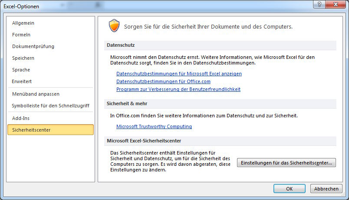The height and width of the screenshot is (200, 349).
Task: Open the Speichern options page
Action: tap(23, 58)
